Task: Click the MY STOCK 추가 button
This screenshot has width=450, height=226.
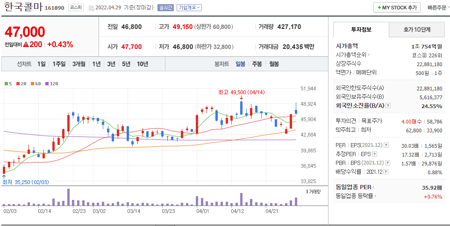Action: (397, 8)
